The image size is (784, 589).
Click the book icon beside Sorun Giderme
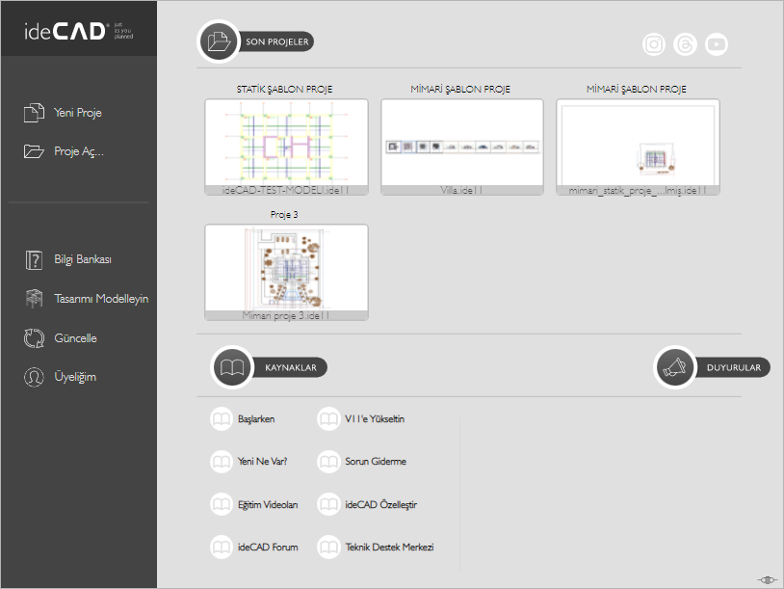tap(328, 462)
